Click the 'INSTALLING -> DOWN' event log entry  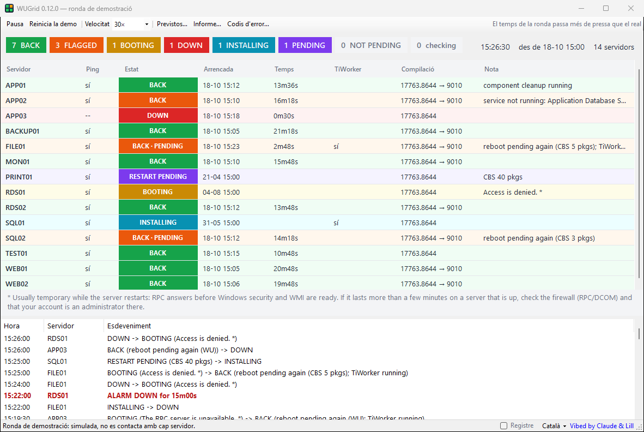tap(143, 407)
